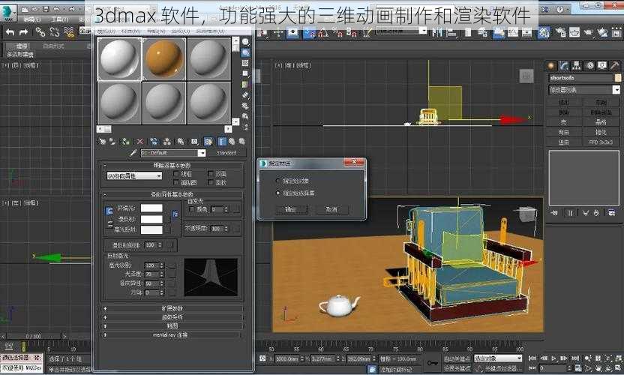The width and height of the screenshot is (624, 375).
Task: Select the Select and Link tool
Action: [x=40, y=31]
